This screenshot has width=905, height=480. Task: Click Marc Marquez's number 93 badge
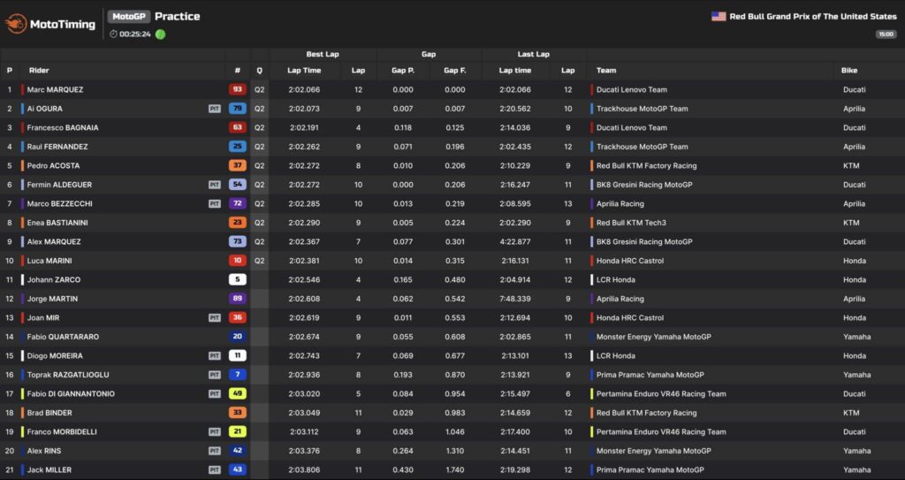[237, 89]
